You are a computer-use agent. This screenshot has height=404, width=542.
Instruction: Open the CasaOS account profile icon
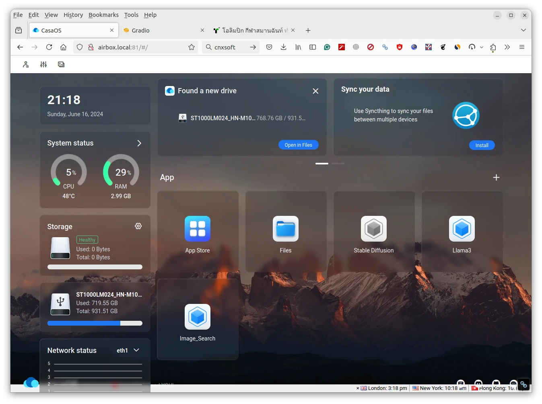click(x=26, y=64)
